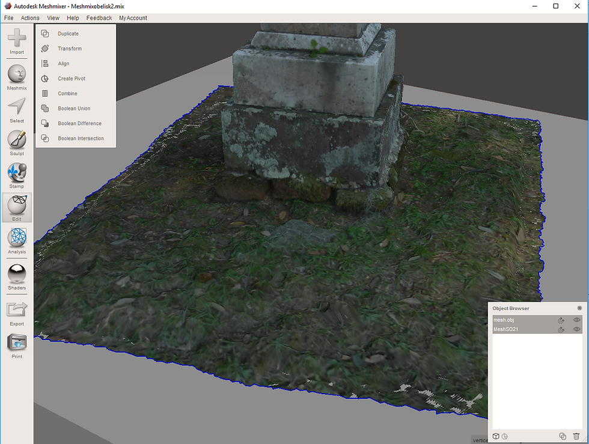589x444 pixels.
Task: Open the View menu
Action: (x=53, y=18)
